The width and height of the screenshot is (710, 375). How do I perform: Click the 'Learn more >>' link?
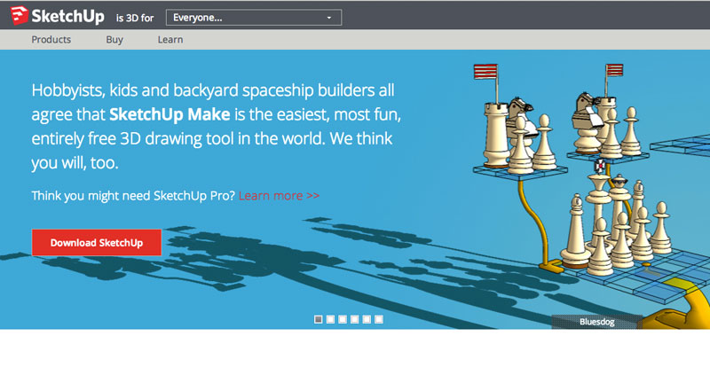(x=279, y=195)
